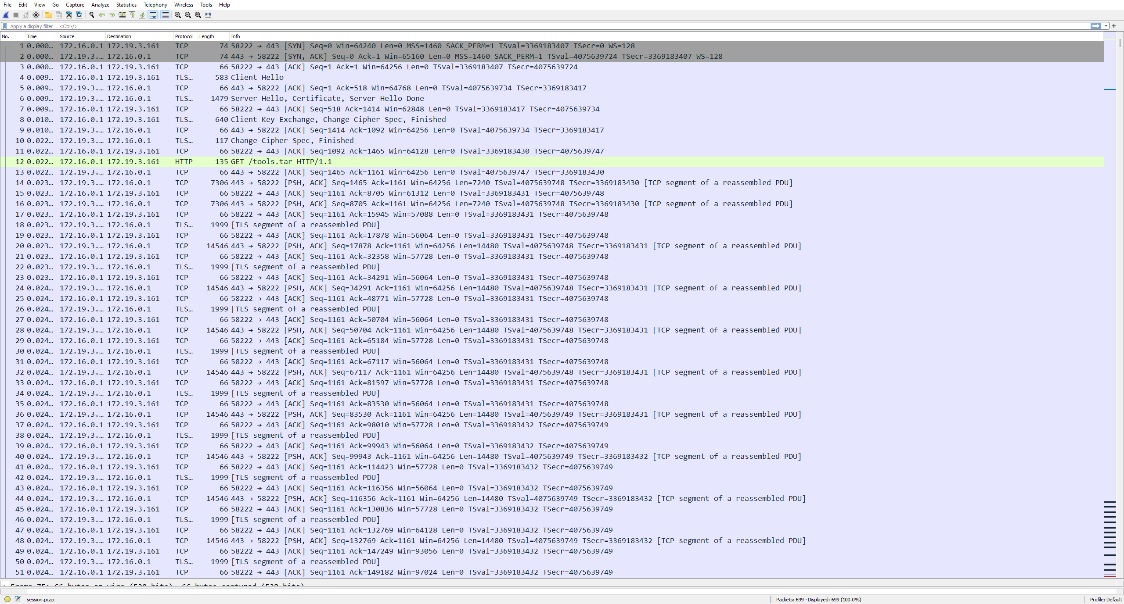Jump to the first packet
Viewport: 1124px width, 604px height.
[132, 15]
